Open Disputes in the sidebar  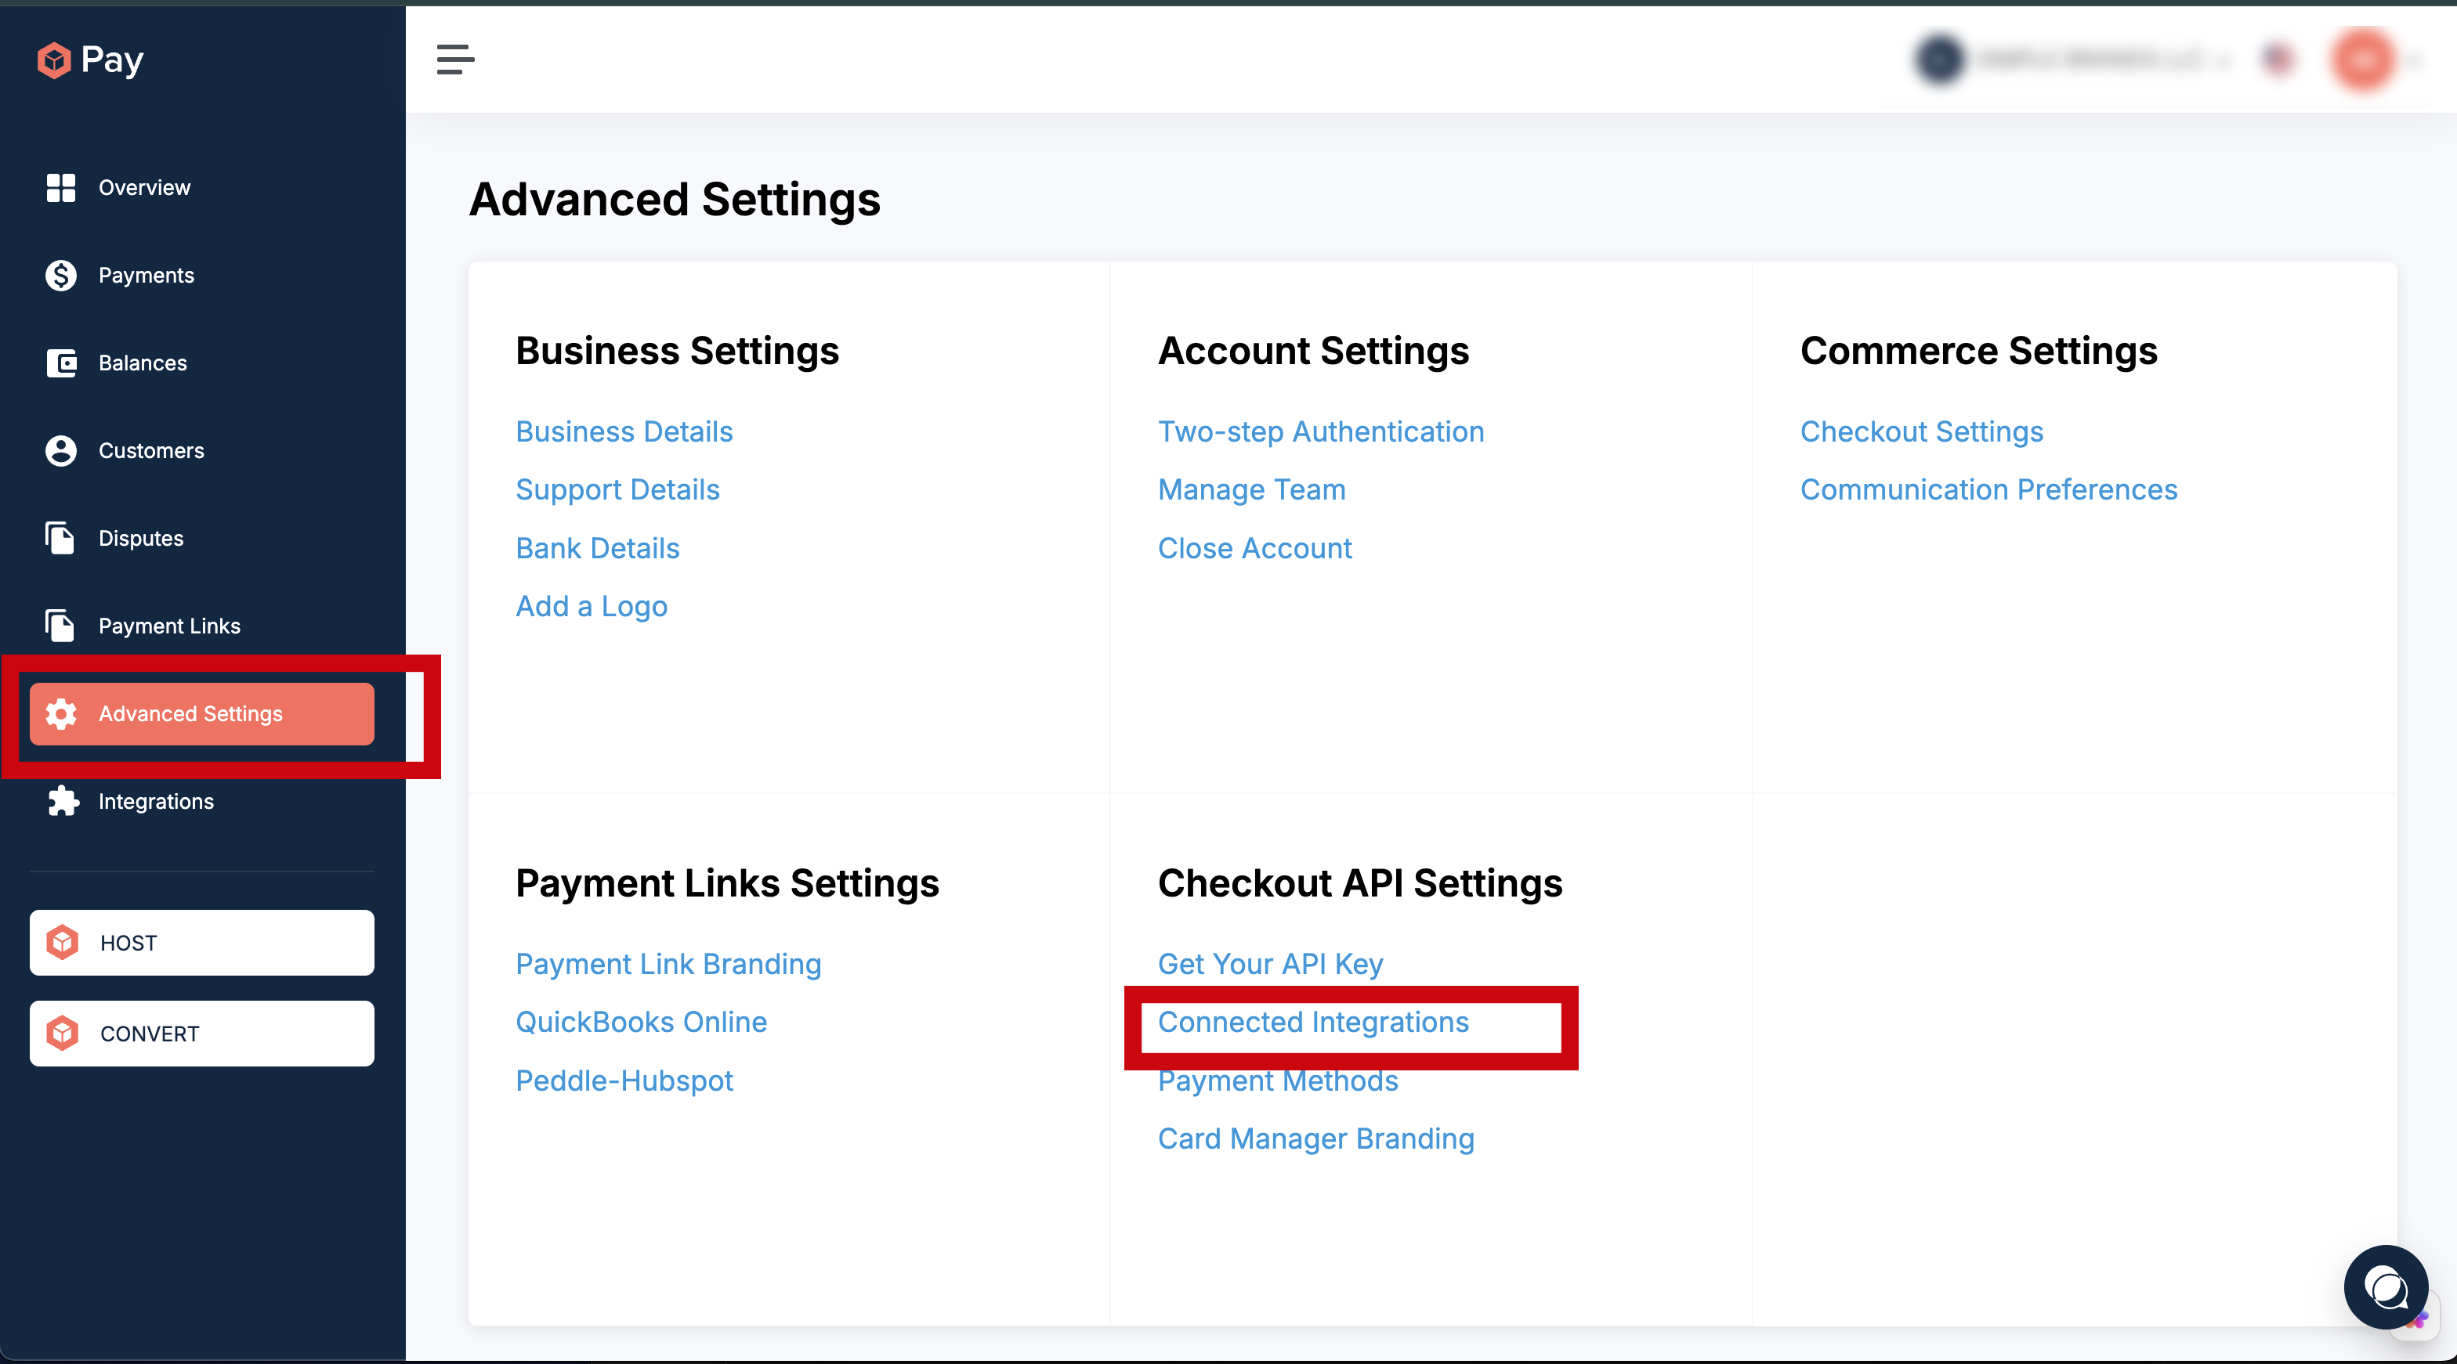tap(140, 539)
